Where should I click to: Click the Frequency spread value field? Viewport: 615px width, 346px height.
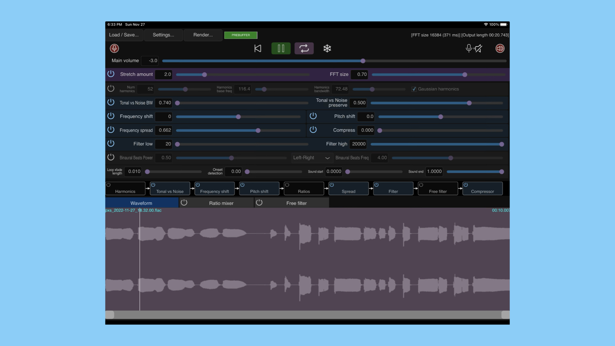[x=164, y=130]
